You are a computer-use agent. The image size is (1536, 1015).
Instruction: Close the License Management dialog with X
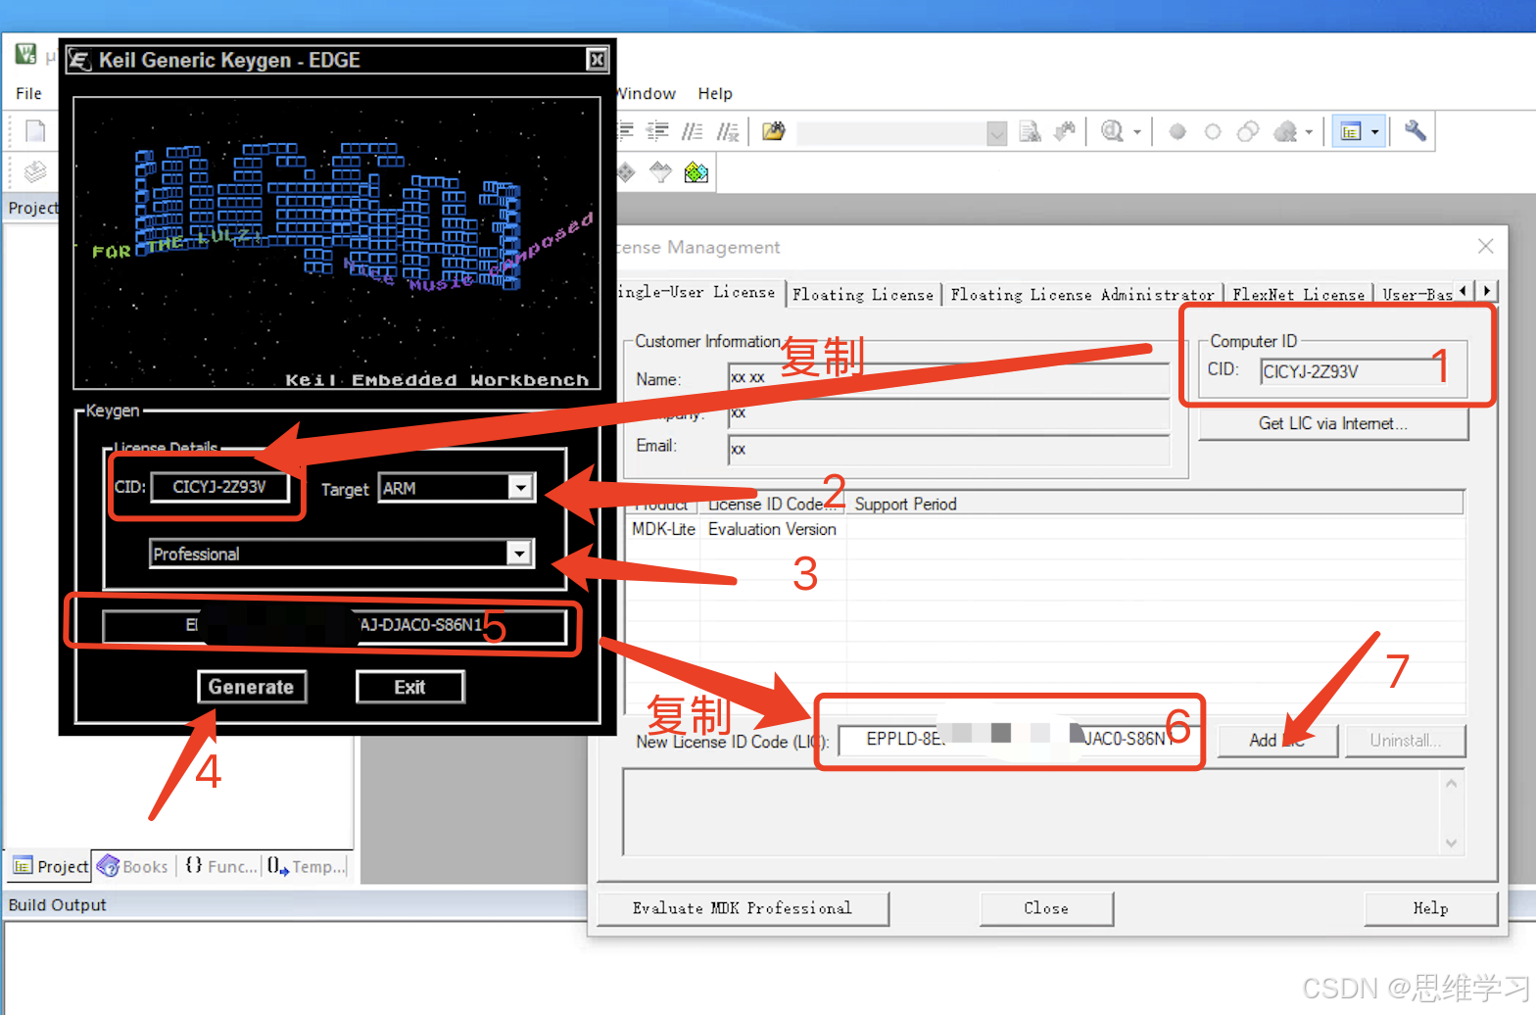point(1486,246)
